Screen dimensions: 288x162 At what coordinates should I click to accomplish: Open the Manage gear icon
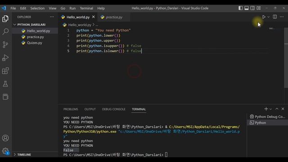pyautogui.click(x=5, y=151)
